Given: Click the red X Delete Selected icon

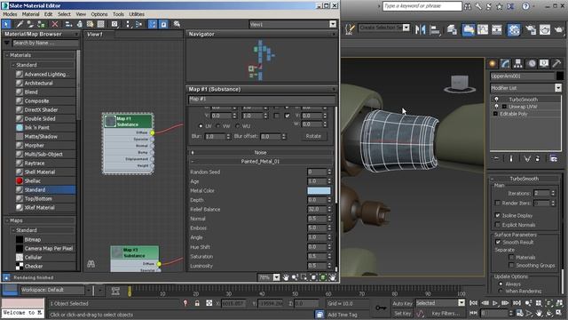Looking at the screenshot, I should coord(55,24).
